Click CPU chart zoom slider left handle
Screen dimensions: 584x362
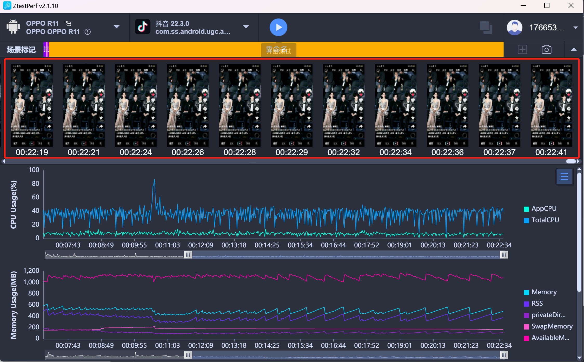coord(188,255)
